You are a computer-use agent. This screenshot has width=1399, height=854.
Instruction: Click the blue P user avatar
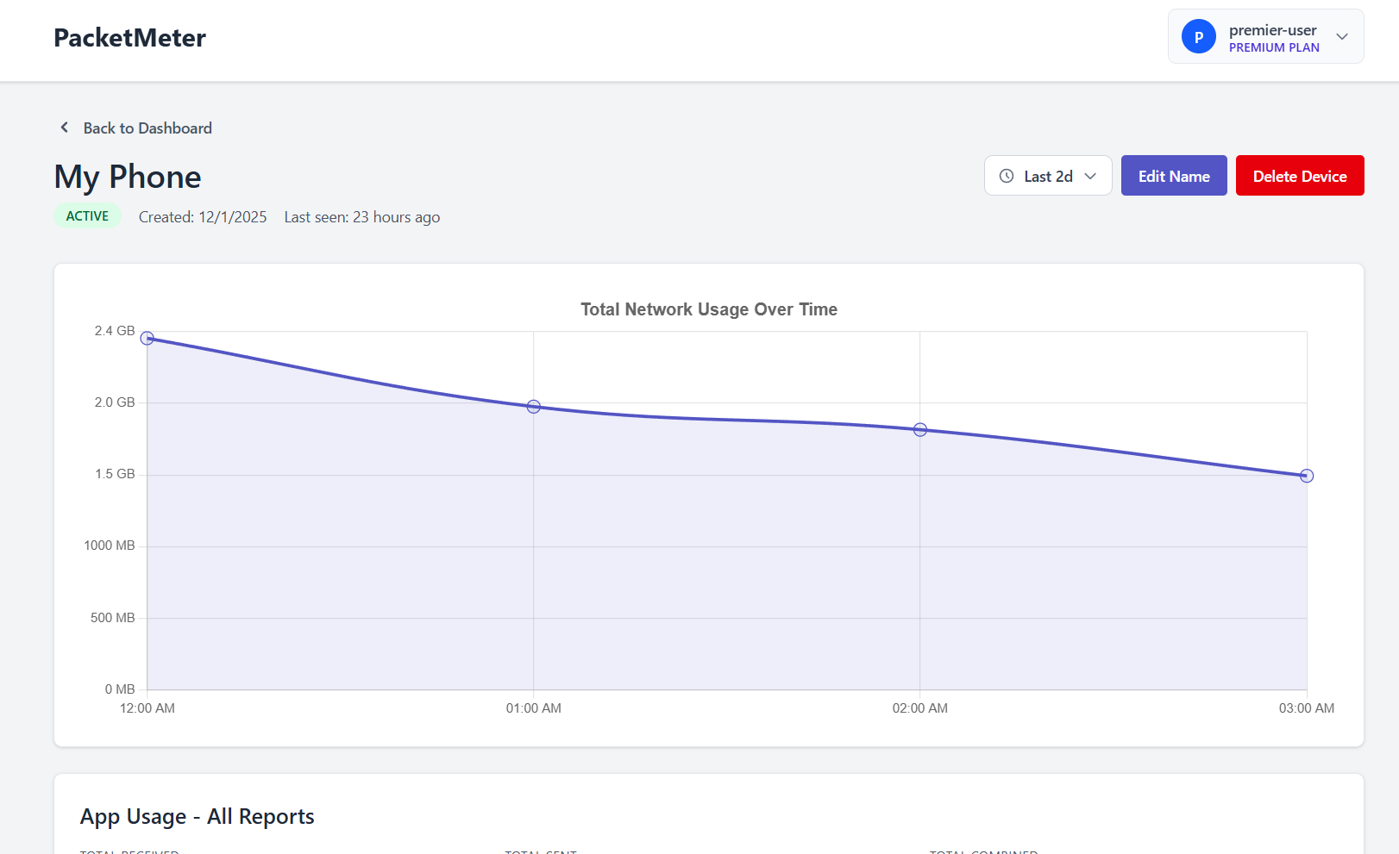[x=1199, y=36]
